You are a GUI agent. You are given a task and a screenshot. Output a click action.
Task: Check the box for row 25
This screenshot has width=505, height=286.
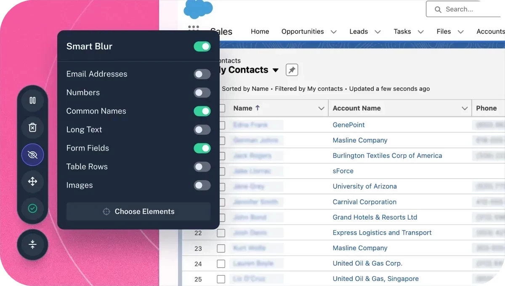[x=221, y=279]
